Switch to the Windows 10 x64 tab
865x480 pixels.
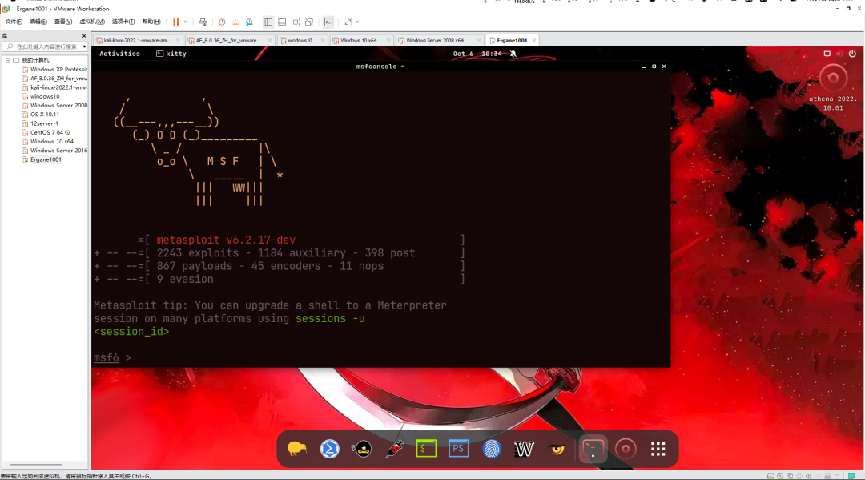coord(359,40)
